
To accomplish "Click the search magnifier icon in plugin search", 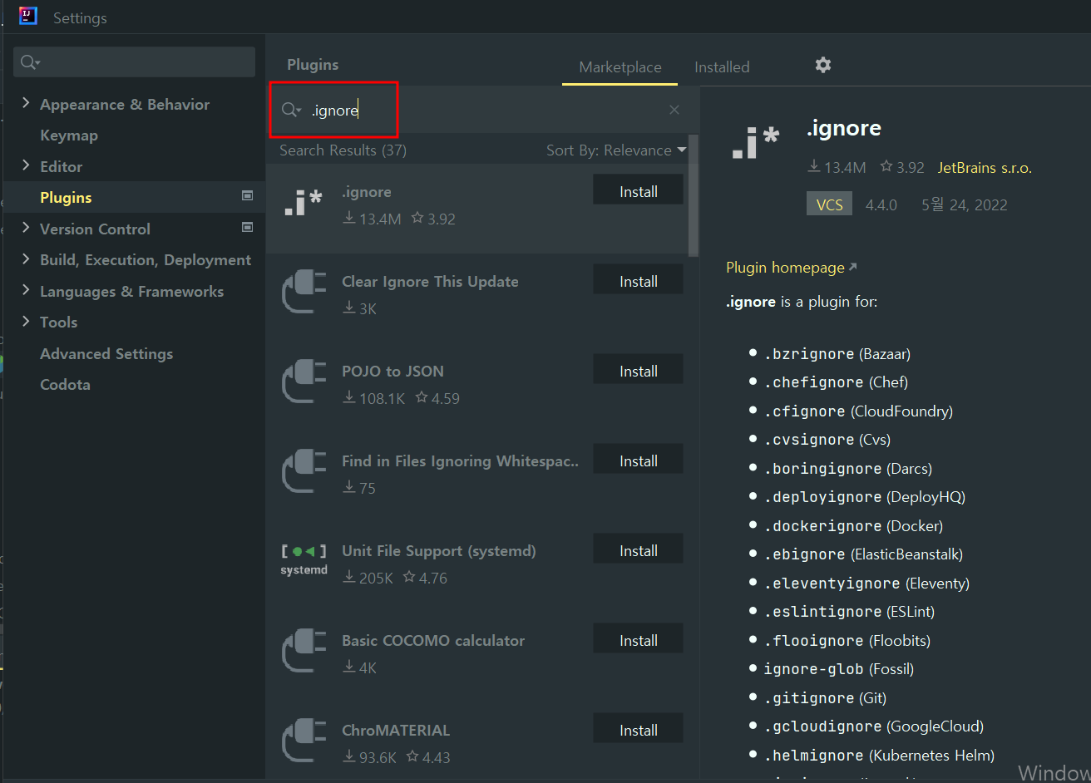I will click(290, 110).
